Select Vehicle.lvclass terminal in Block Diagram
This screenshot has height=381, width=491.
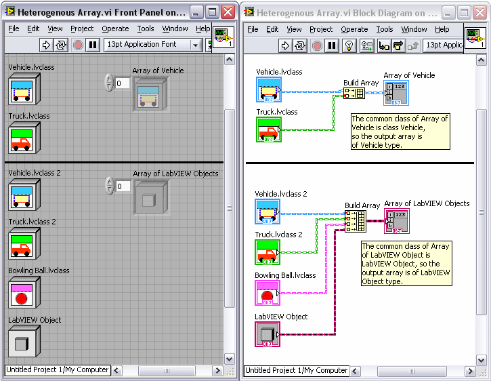(269, 89)
